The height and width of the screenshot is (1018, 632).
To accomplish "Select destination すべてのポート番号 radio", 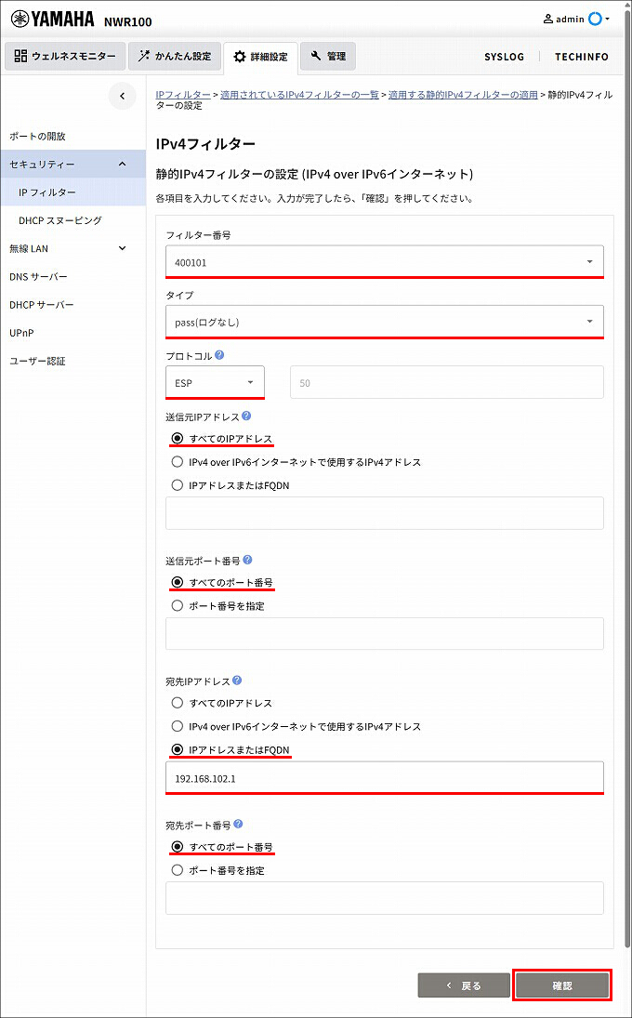I will (x=178, y=847).
